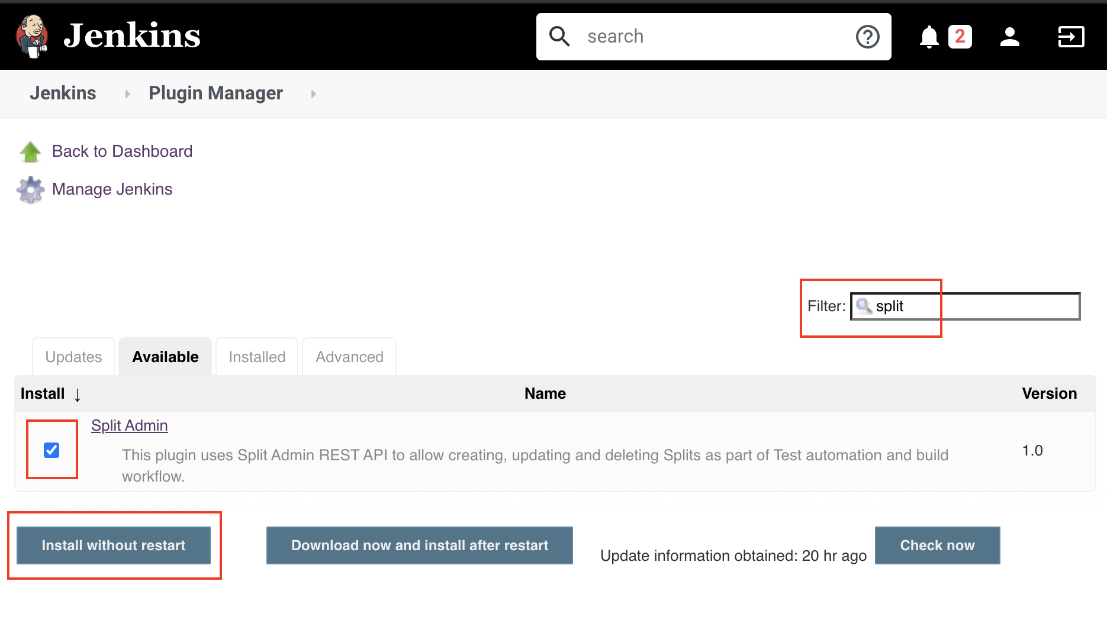Image resolution: width=1107 pixels, height=633 pixels.
Task: Open the Advanced tab
Action: click(x=349, y=357)
